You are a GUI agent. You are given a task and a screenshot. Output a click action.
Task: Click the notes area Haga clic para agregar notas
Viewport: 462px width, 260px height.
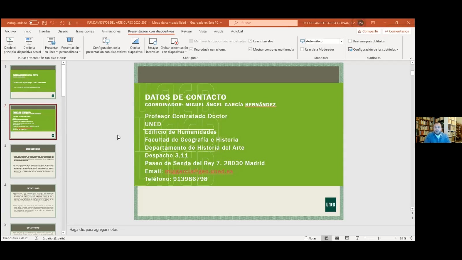(94, 229)
